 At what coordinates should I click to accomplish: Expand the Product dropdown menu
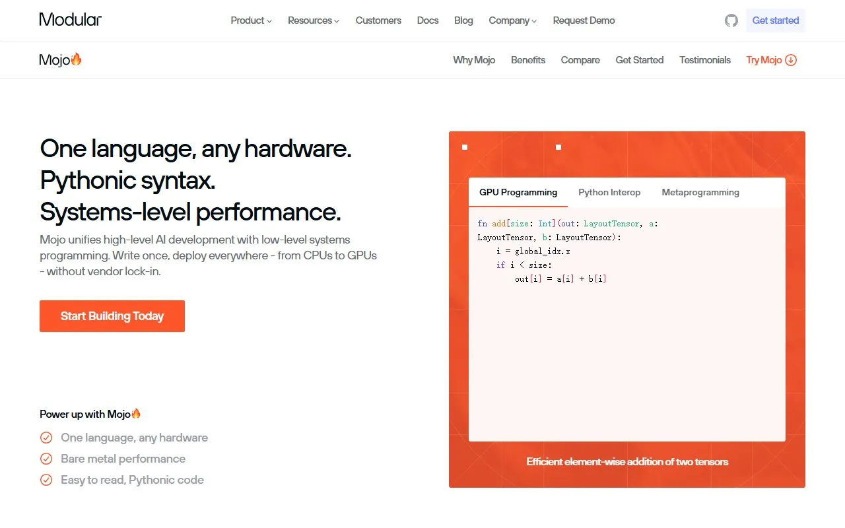[251, 20]
